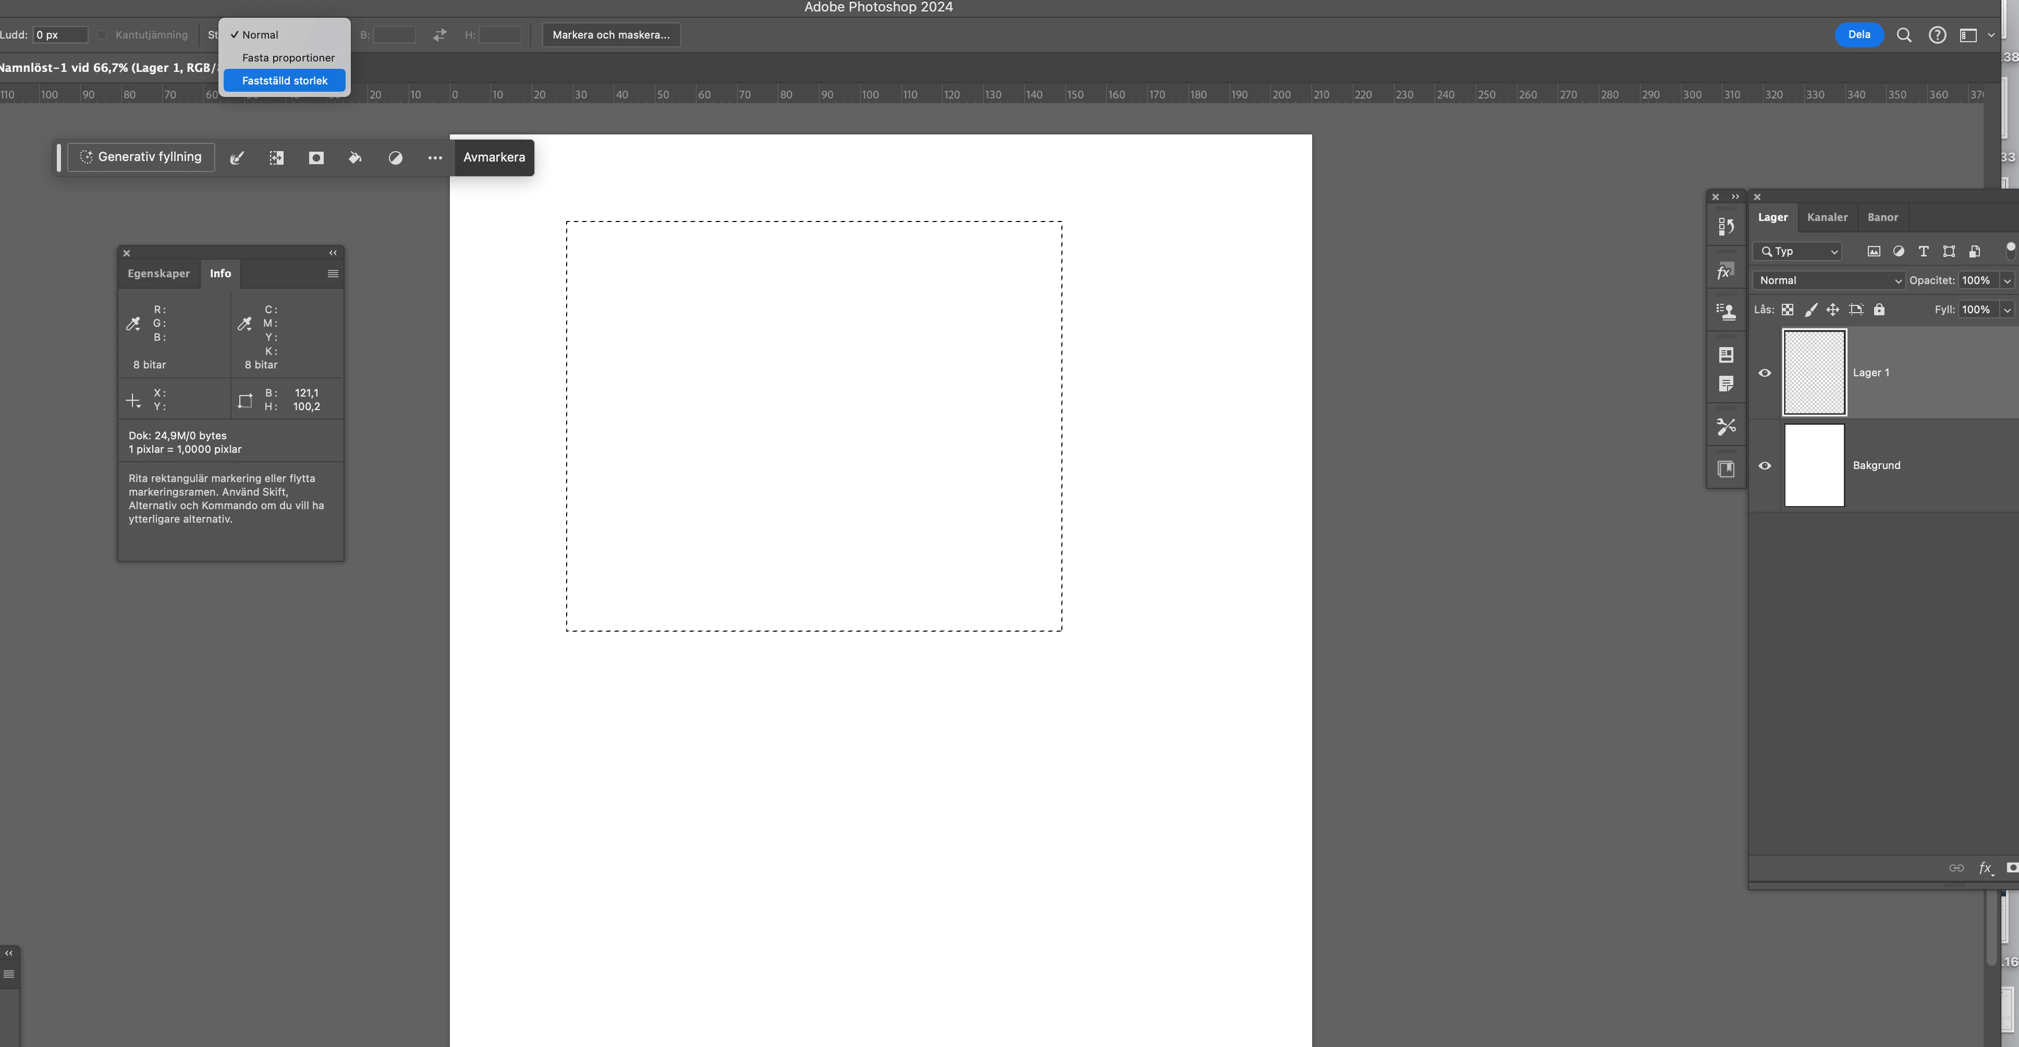The width and height of the screenshot is (2019, 1047).
Task: Click the Ludd input field
Action: pyautogui.click(x=59, y=34)
